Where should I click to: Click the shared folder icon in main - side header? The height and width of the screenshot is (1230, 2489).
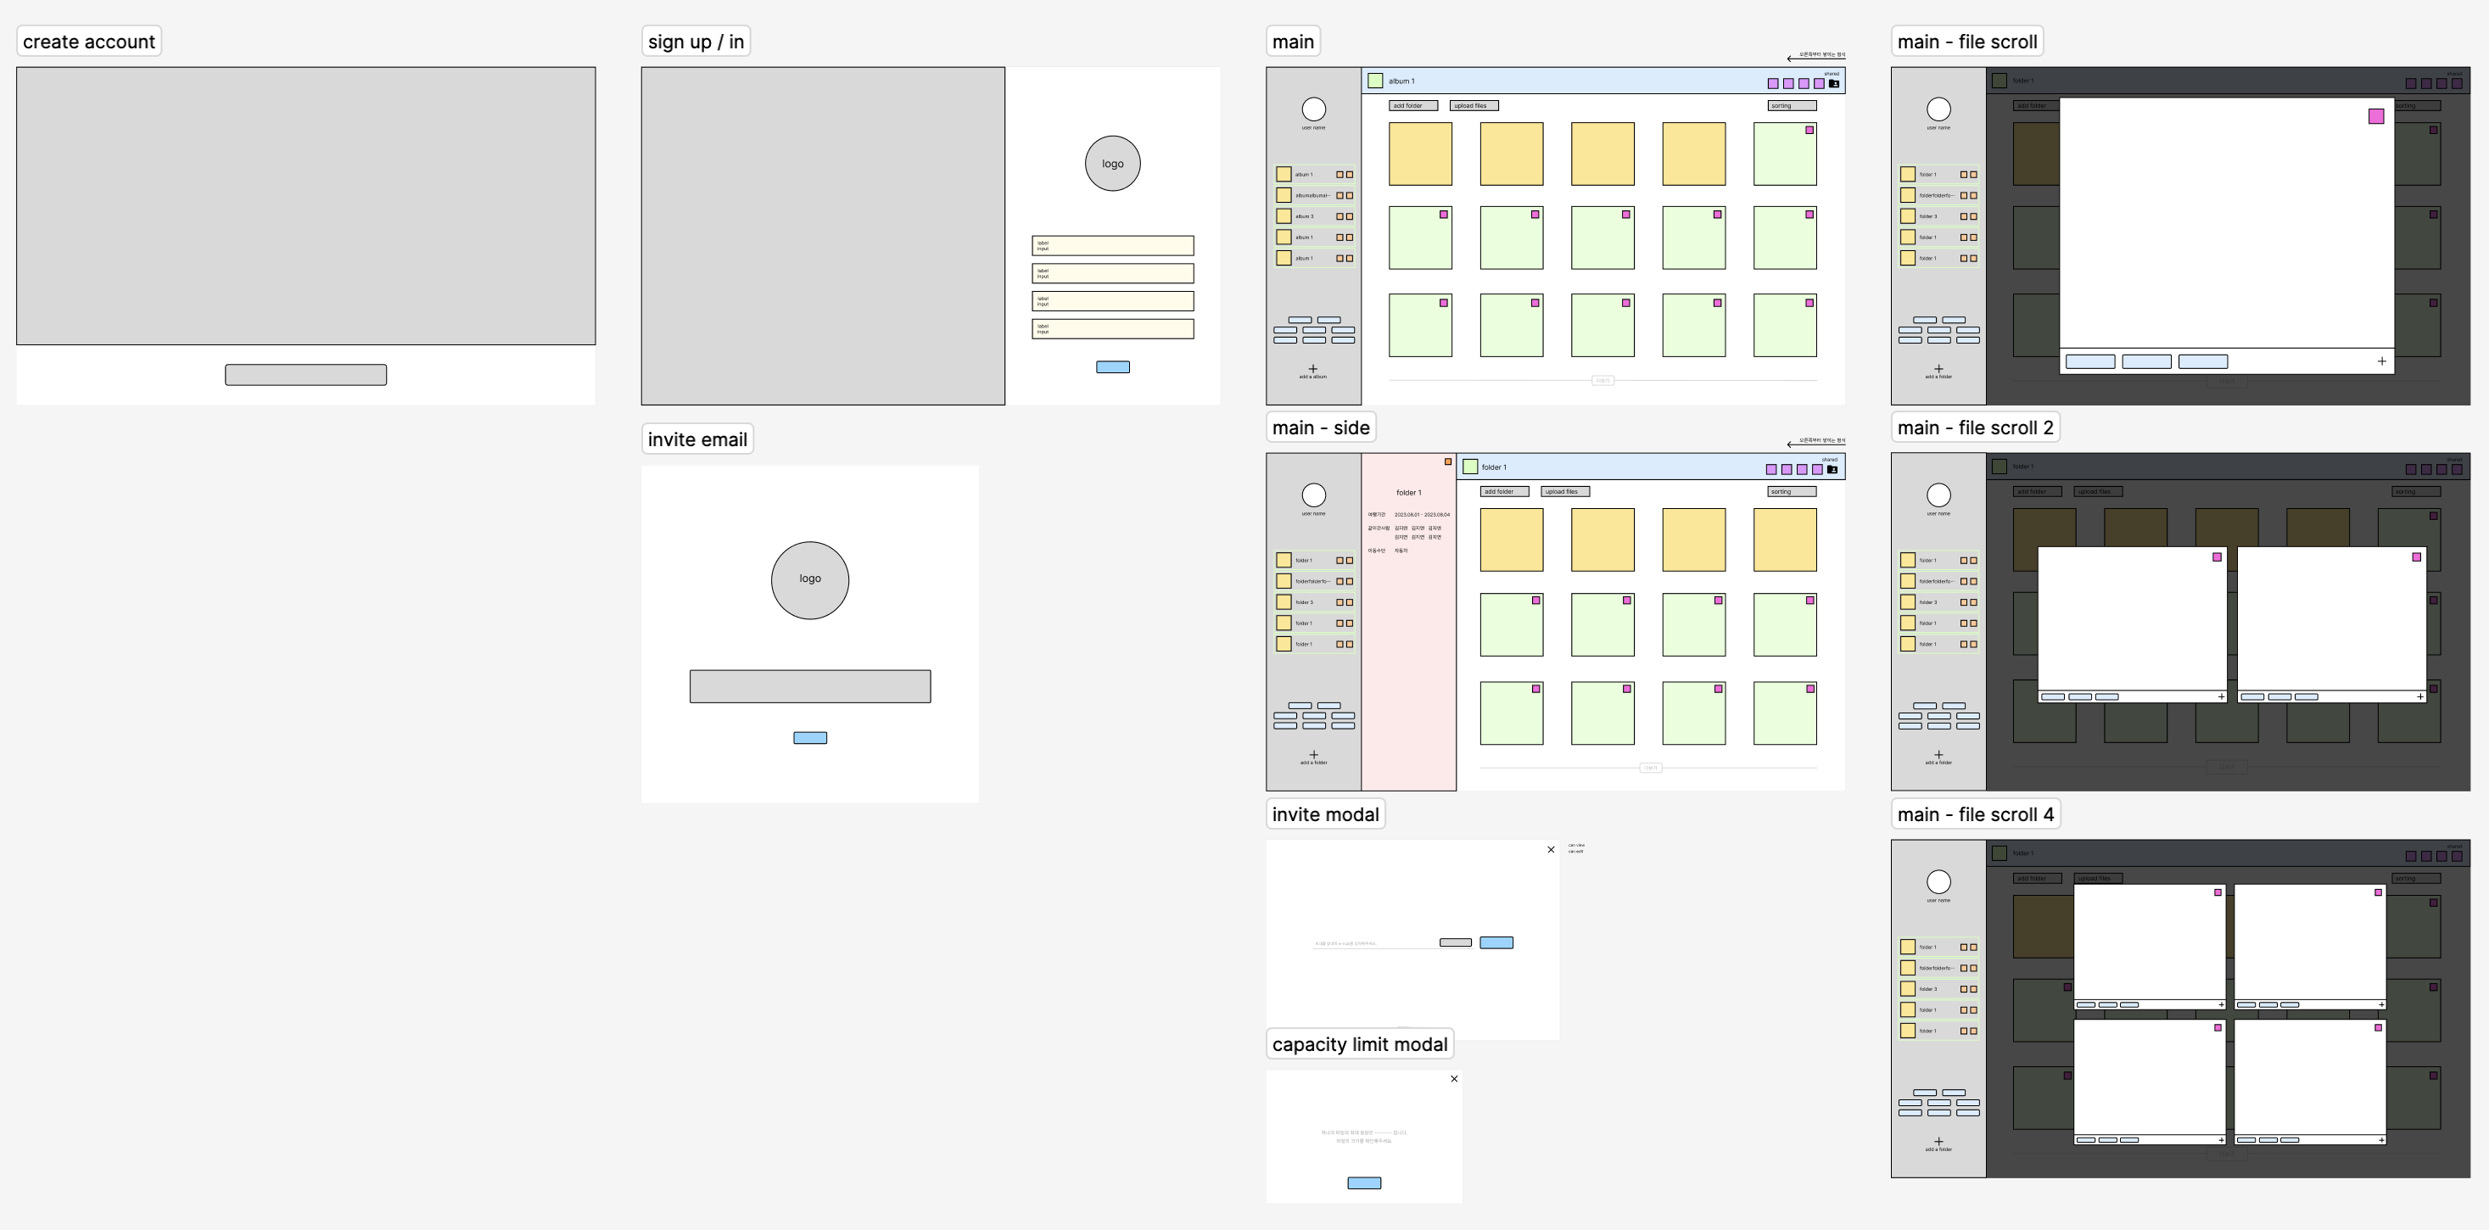(x=1832, y=470)
